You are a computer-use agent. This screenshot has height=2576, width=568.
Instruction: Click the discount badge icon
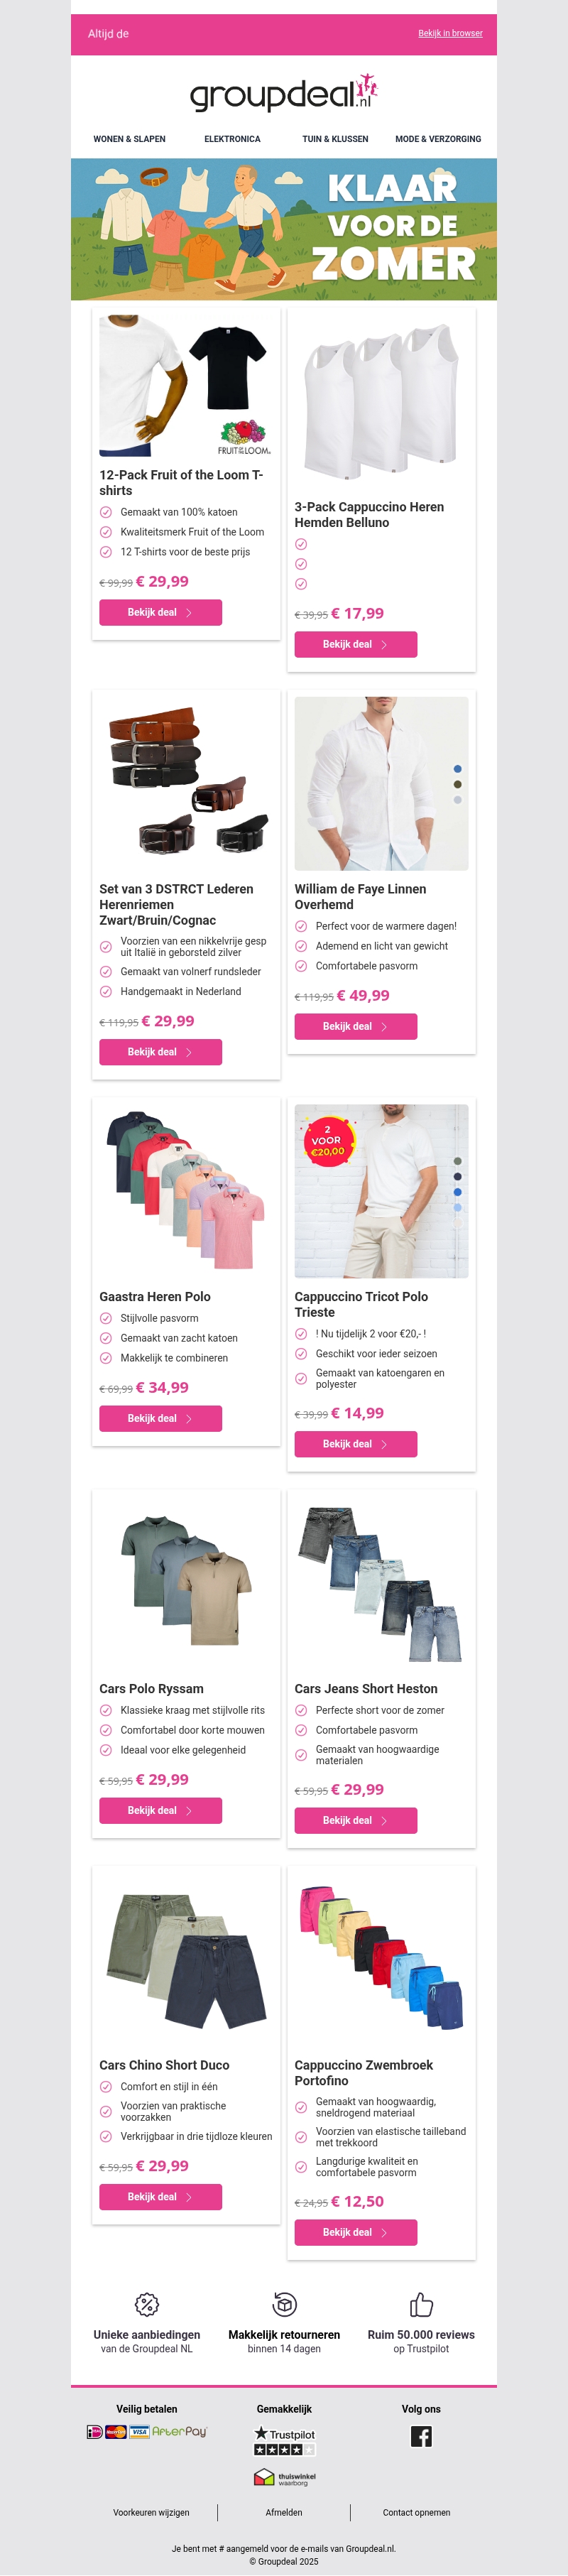coord(147,2304)
